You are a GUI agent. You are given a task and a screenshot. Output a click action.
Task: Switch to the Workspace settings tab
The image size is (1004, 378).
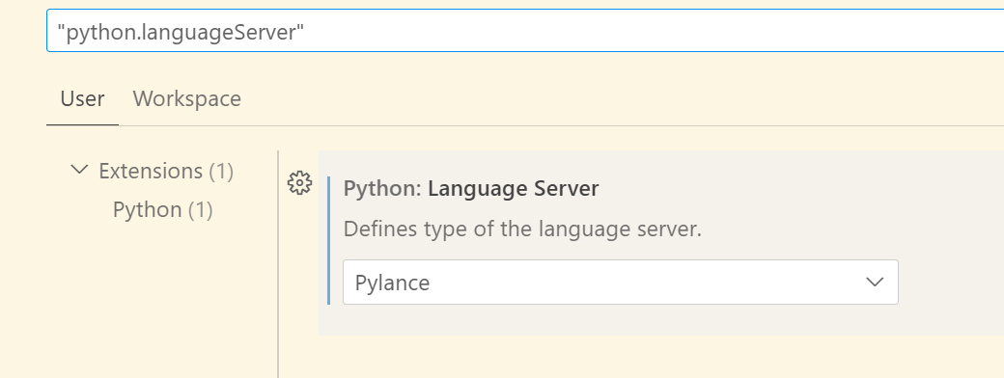186,98
